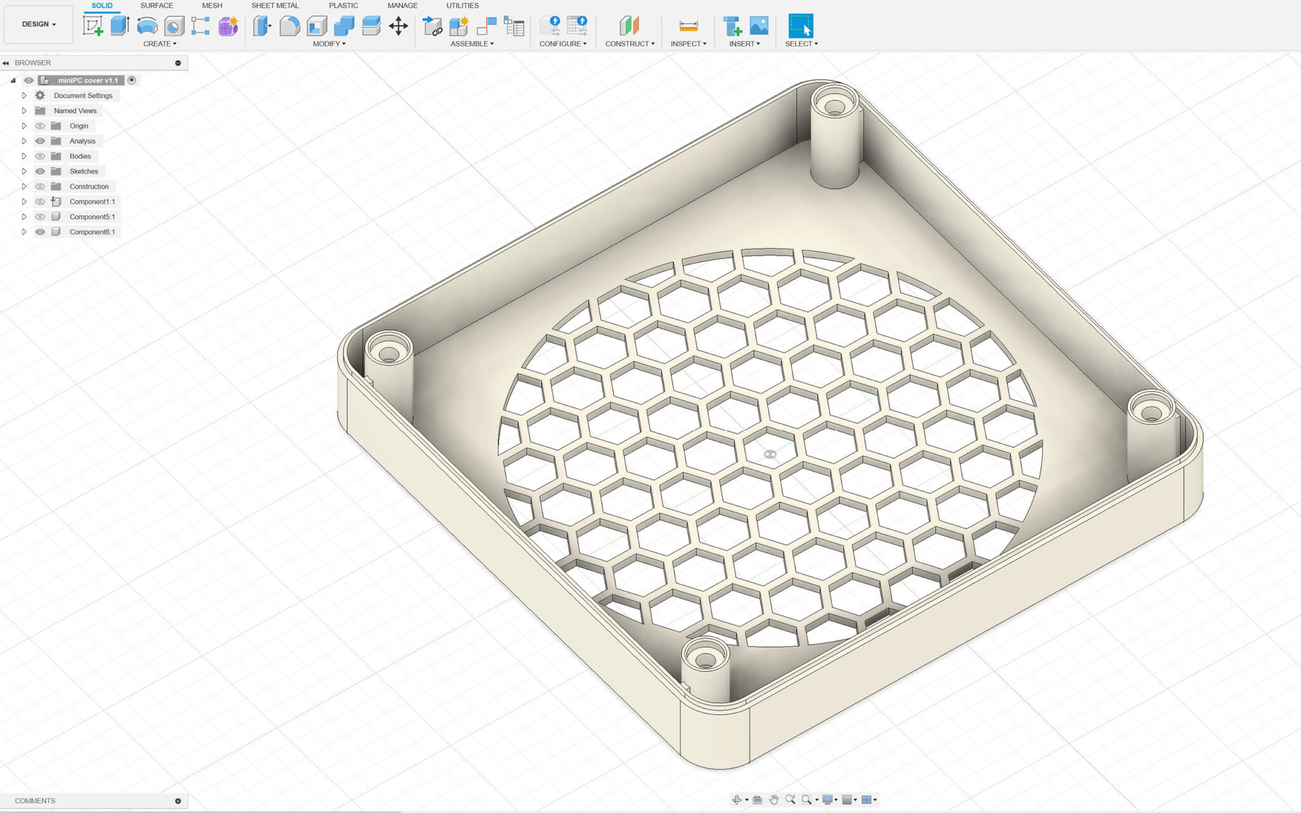Image resolution: width=1301 pixels, height=813 pixels.
Task: Open the DESIGN workspace dropdown
Action: pyautogui.click(x=39, y=24)
